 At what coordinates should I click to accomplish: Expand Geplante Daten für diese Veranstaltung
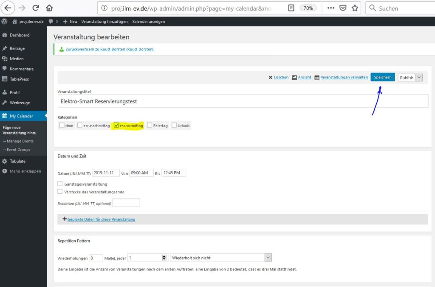click(101, 219)
